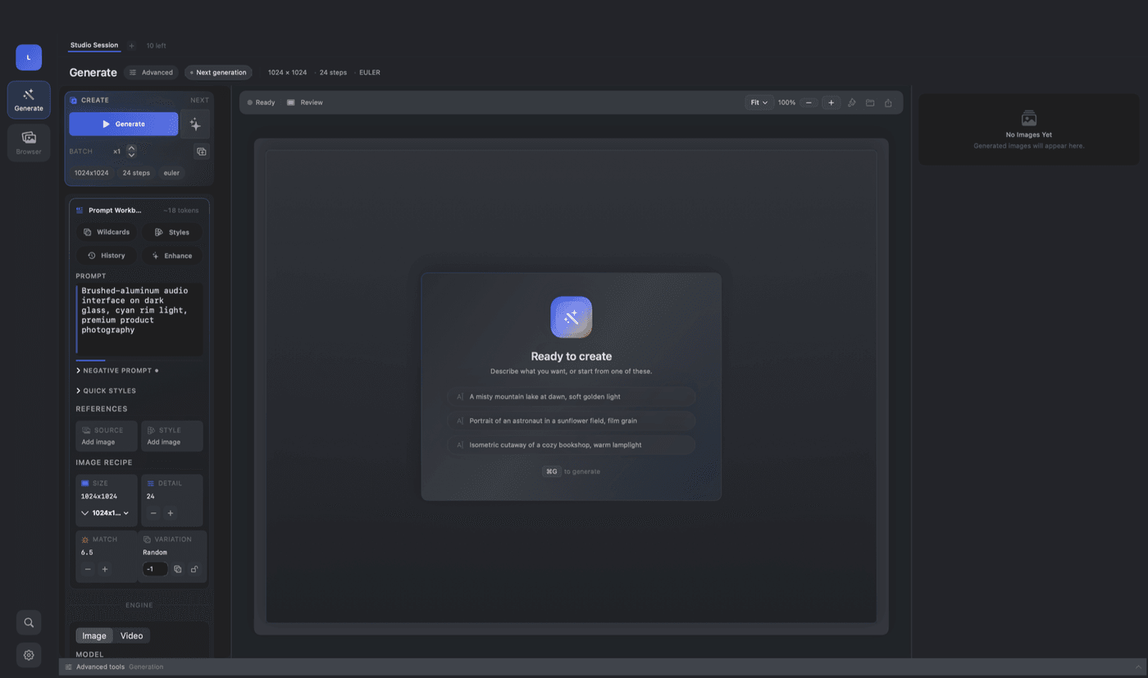Click the 100% zoom value
The width and height of the screenshot is (1148, 678).
[786, 102]
